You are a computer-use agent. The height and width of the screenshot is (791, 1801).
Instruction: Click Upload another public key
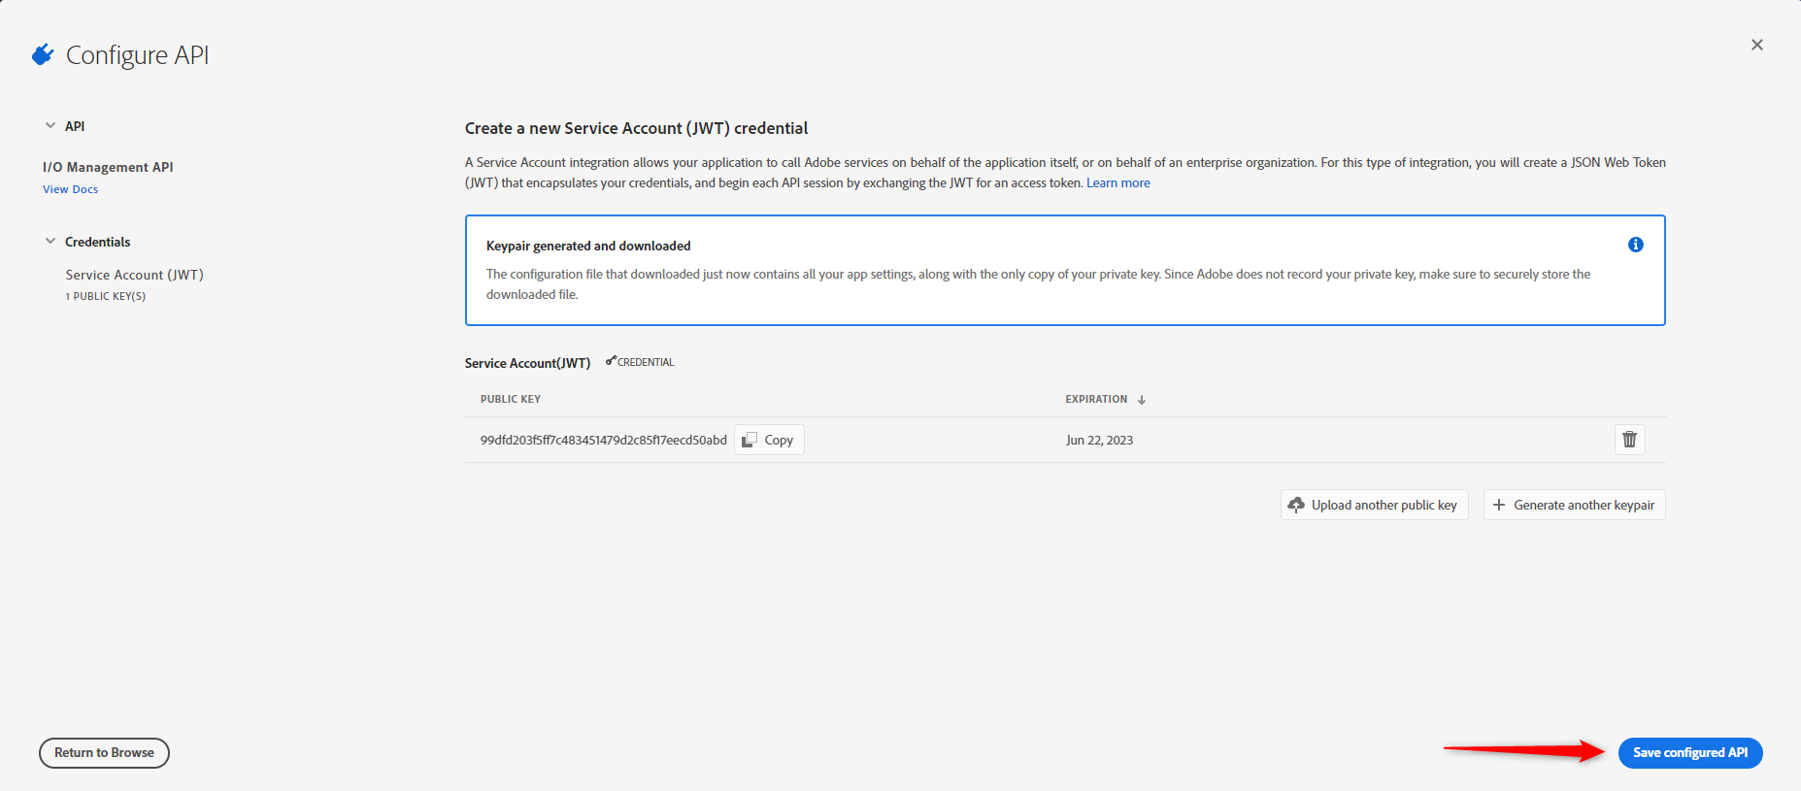(1375, 505)
